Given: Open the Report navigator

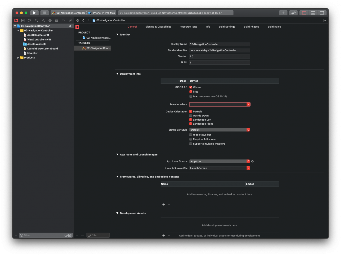Looking at the screenshot, I should (x=70, y=20).
